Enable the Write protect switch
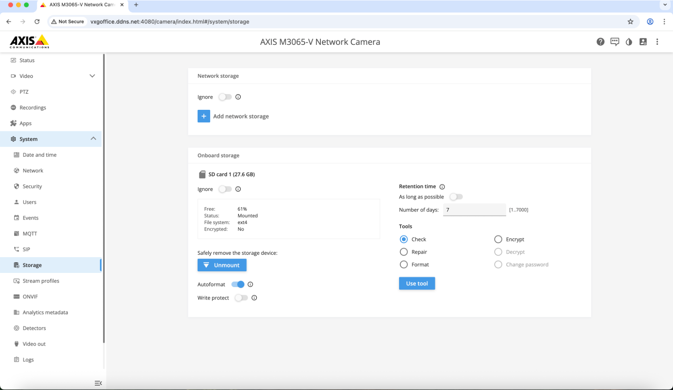 pos(241,298)
